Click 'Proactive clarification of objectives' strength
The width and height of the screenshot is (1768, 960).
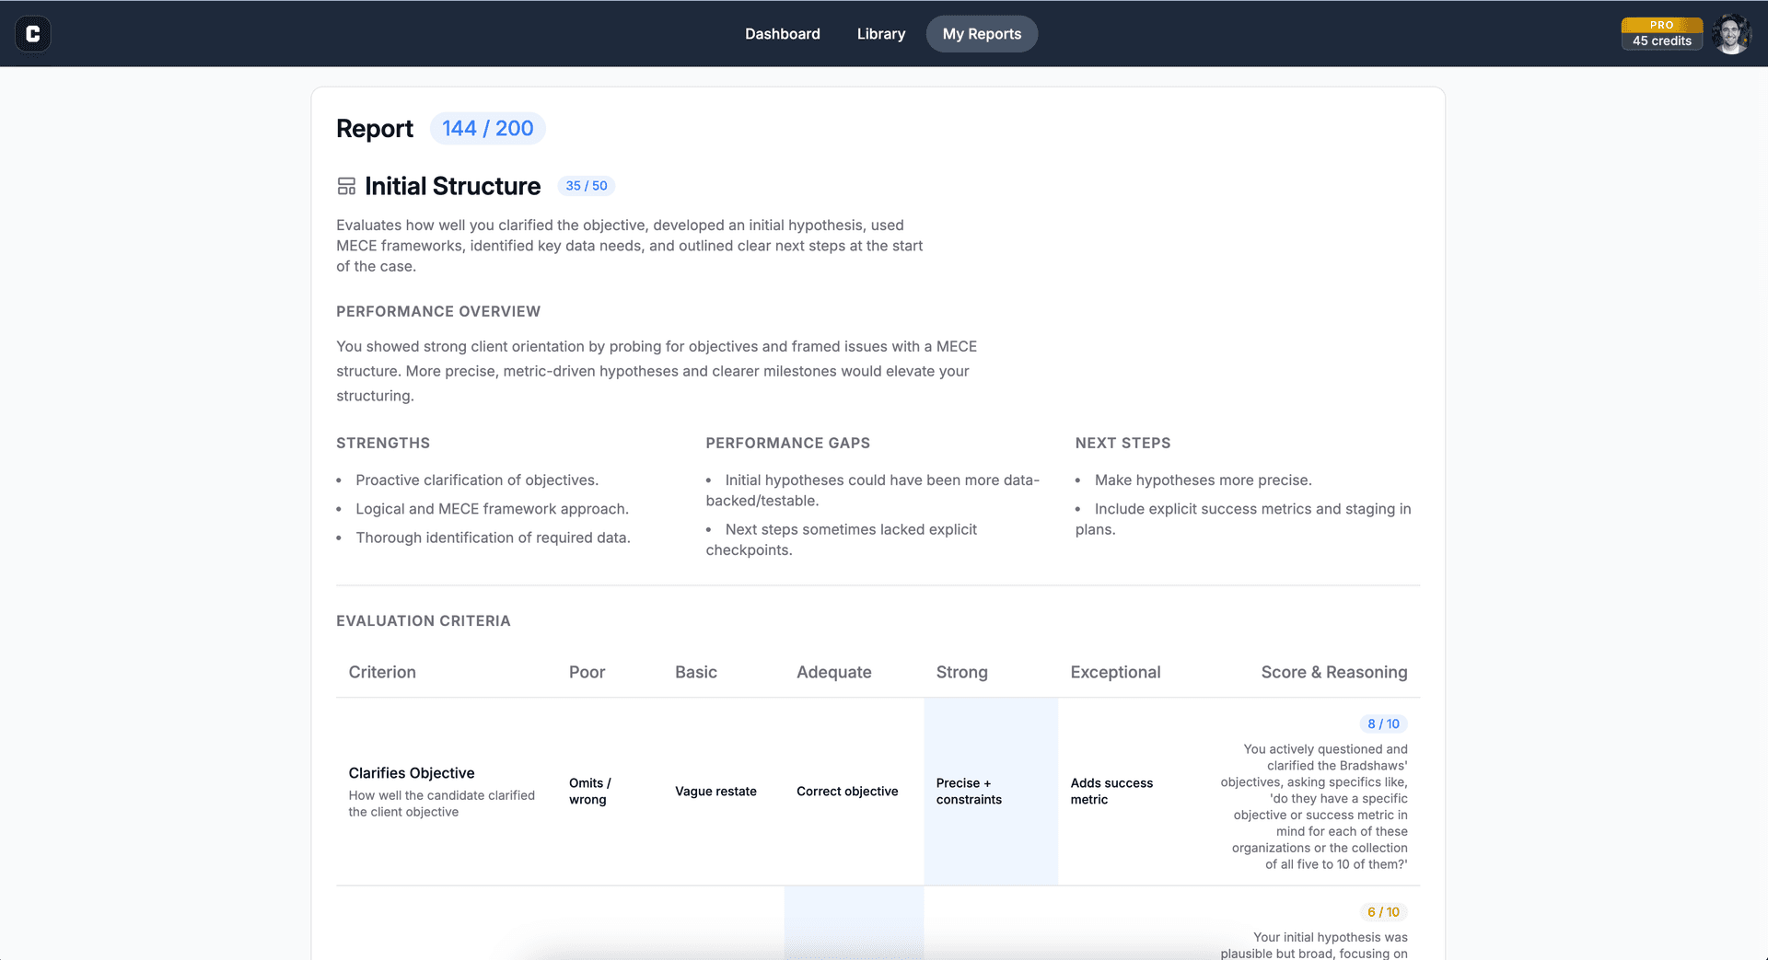coord(477,480)
